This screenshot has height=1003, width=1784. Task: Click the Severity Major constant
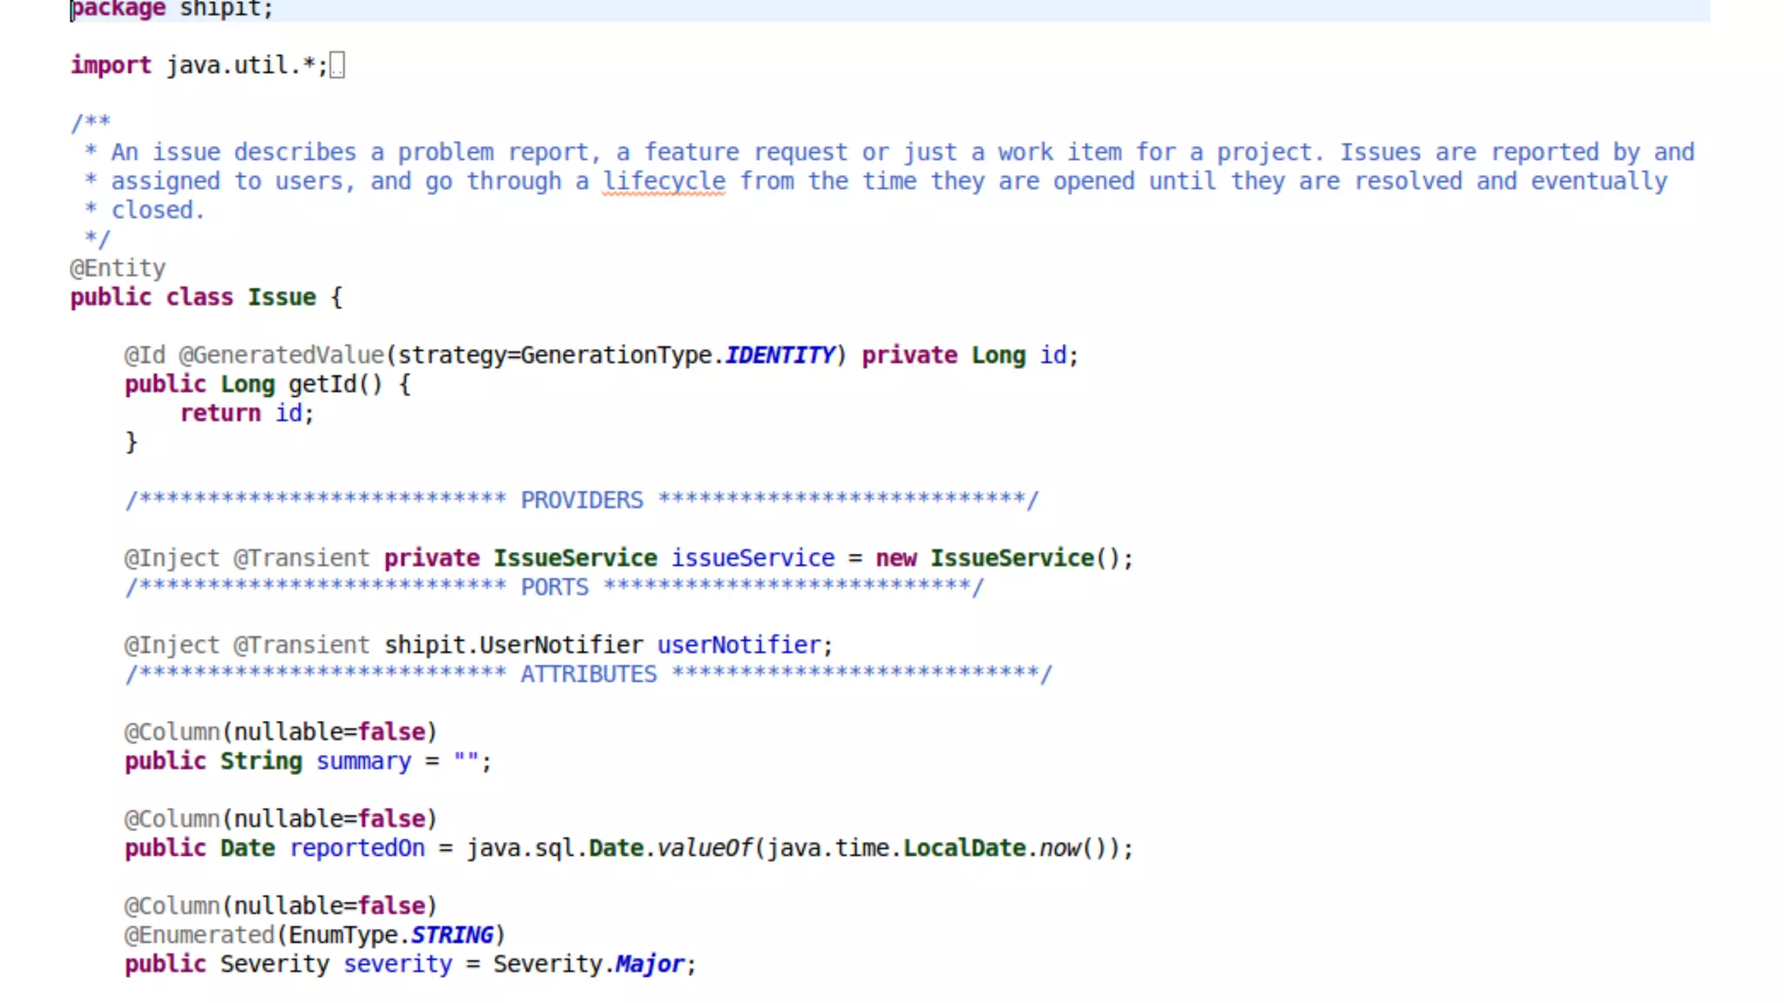[x=649, y=965]
